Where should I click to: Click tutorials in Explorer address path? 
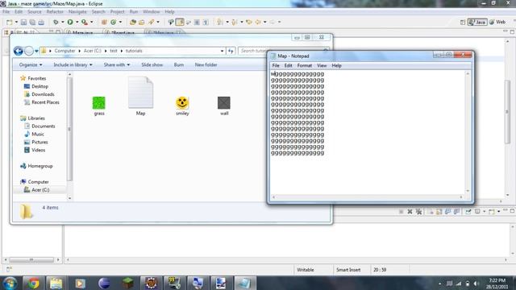coord(134,51)
